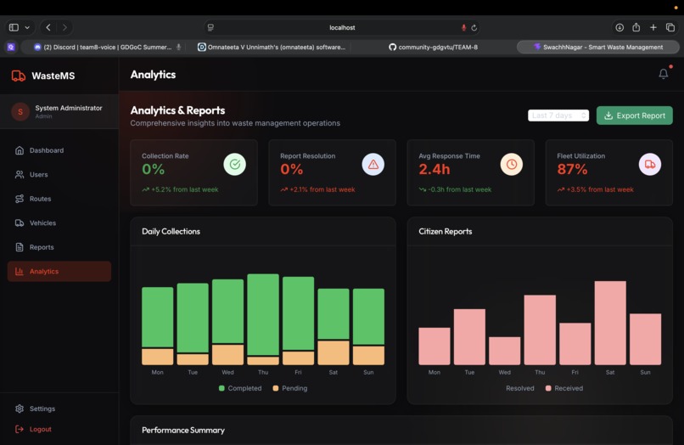Click Thursday bar in Daily Collections chart
Screen dimensions: 684x445
tap(263, 319)
